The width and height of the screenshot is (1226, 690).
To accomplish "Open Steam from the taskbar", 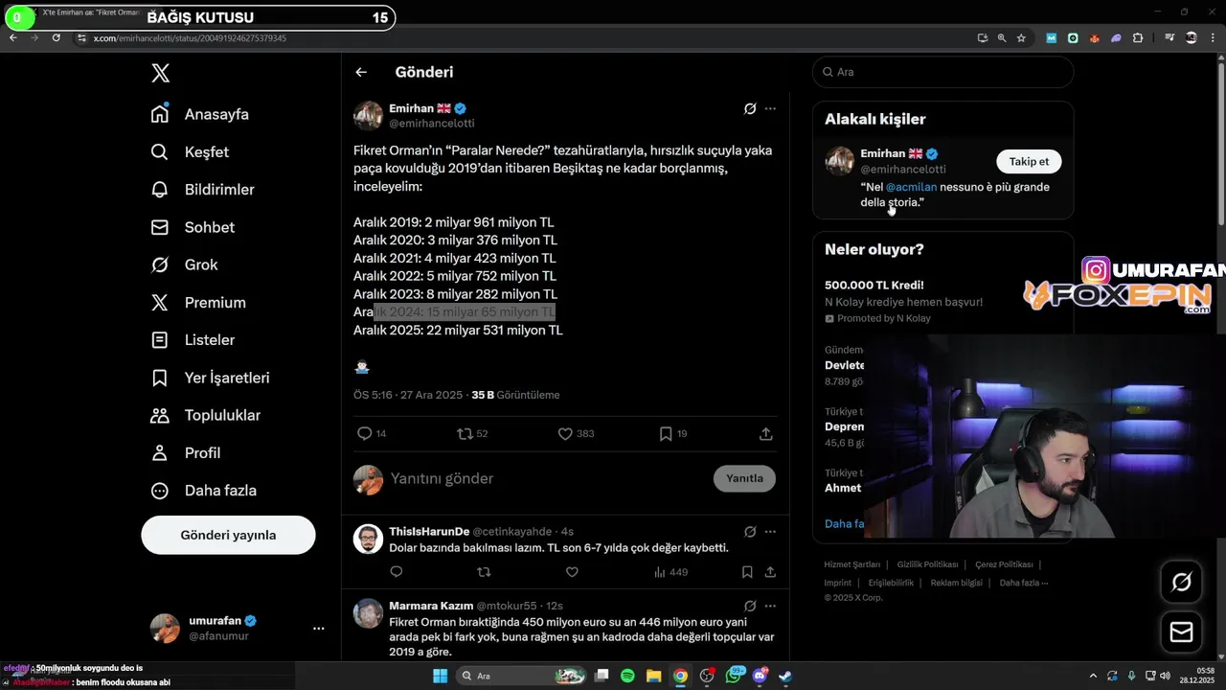I will [784, 676].
